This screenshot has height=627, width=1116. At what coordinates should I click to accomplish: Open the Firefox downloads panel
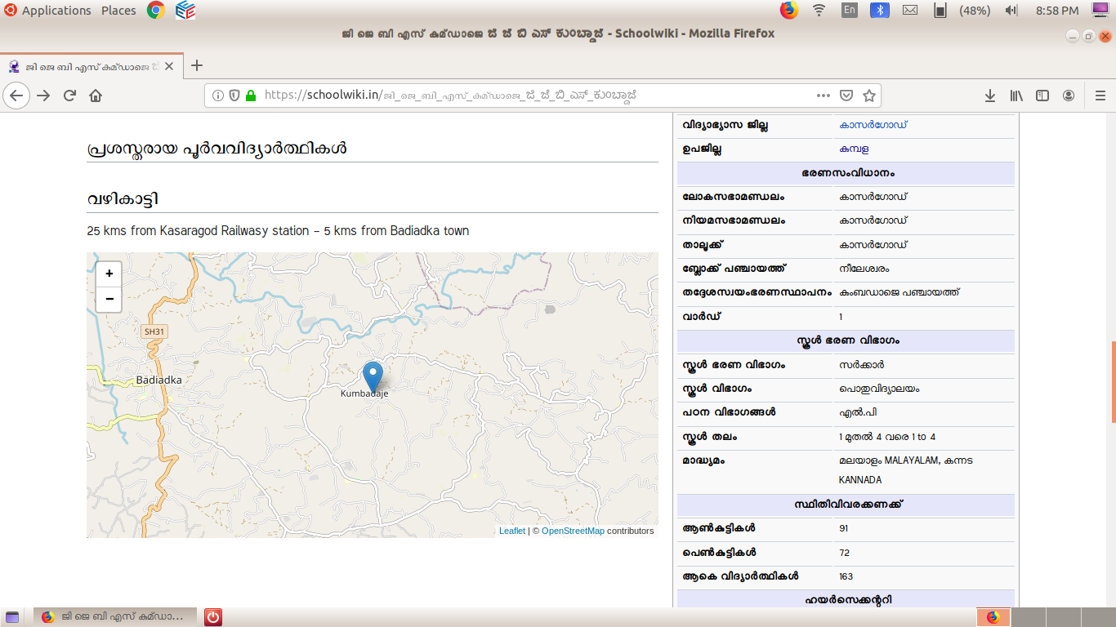(989, 96)
